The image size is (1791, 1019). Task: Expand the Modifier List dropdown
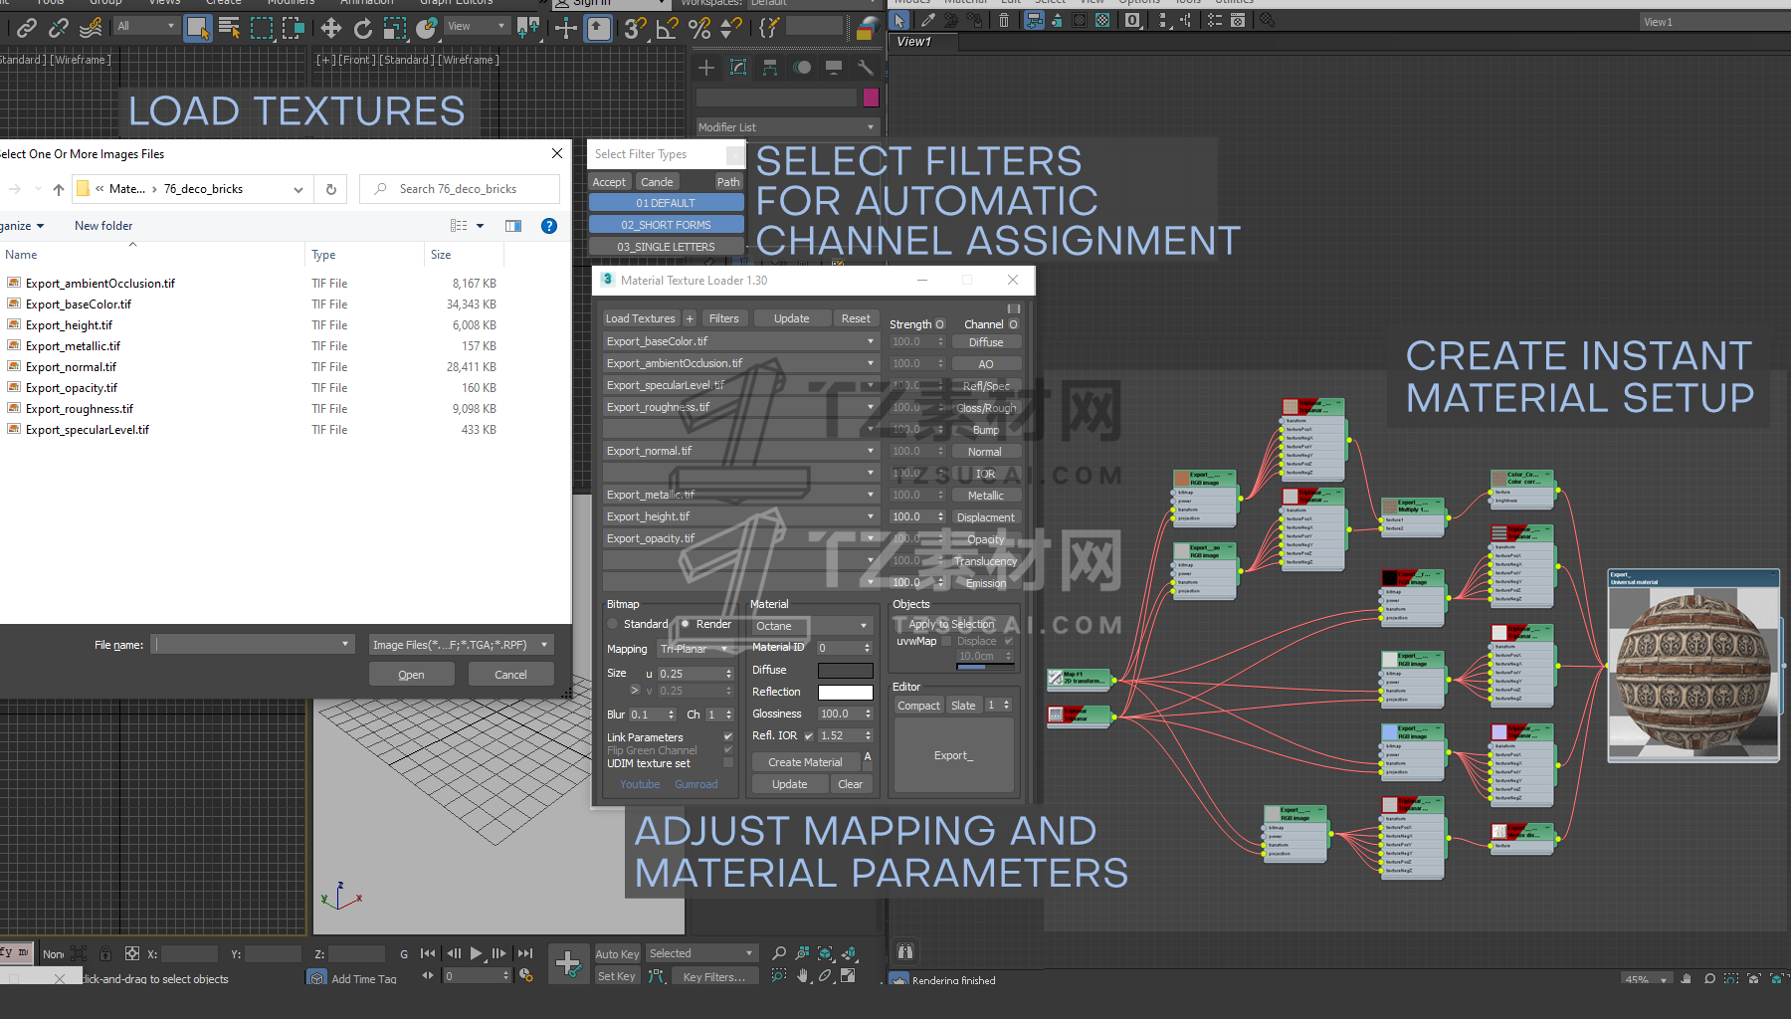[x=787, y=127]
